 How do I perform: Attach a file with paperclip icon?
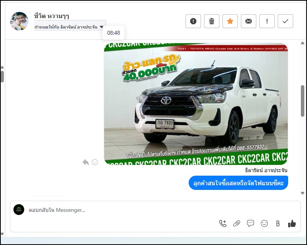click(x=237, y=223)
